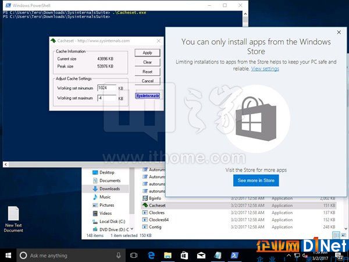
Task: Click the 248 KB size of Contig
Action: [329, 227]
